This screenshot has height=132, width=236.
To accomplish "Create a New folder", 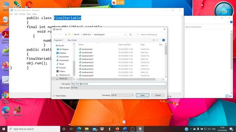I will click(x=72, y=40).
